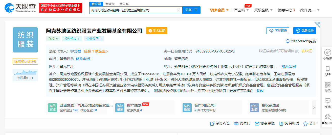The height and width of the screenshot is (135, 332).
Task: Expand the 天眼企服 dropdown menu
Action: 263,10
